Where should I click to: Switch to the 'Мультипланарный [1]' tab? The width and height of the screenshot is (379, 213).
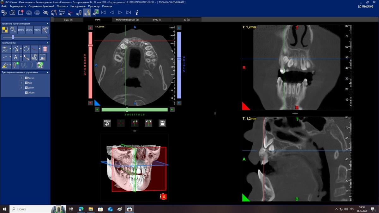(x=127, y=20)
